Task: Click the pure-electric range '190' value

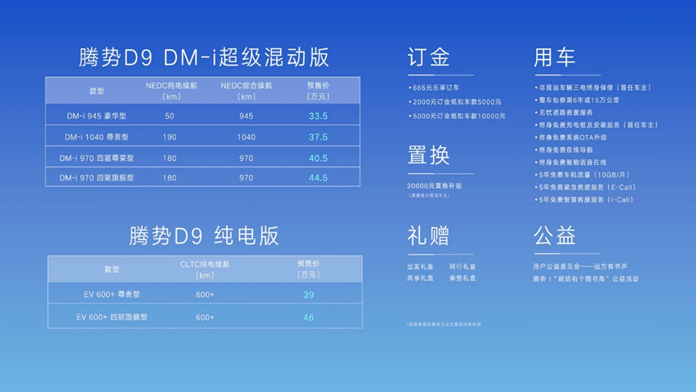Action: [170, 137]
